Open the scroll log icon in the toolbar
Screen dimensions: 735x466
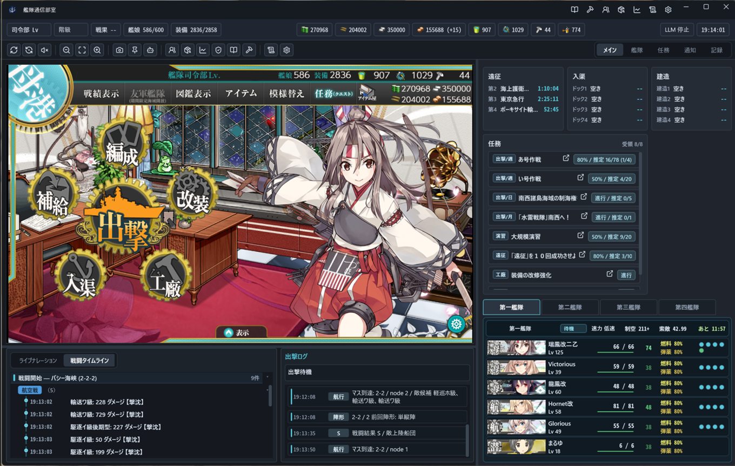[x=271, y=50]
